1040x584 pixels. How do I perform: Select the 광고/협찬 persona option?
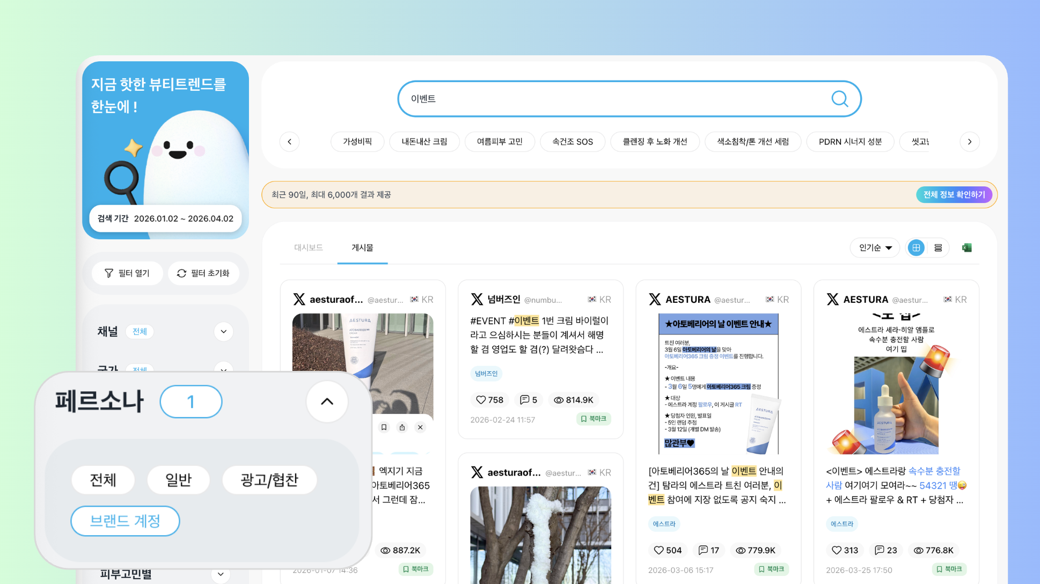click(269, 479)
